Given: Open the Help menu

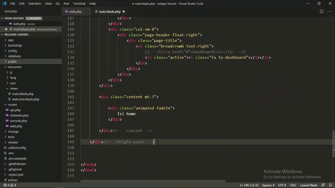Looking at the screenshot, I should pyautogui.click(x=92, y=4).
